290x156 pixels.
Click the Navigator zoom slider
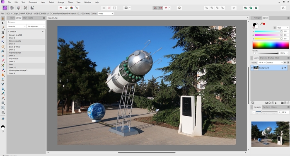(x=266, y=112)
